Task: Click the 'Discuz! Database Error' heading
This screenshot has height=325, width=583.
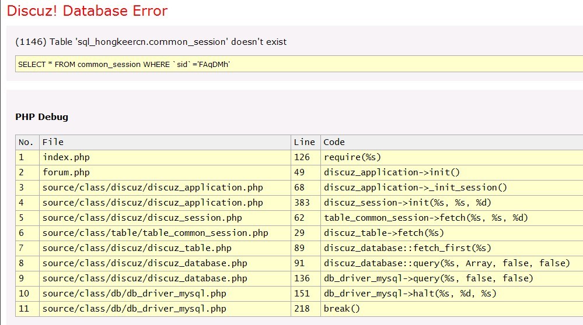Action: [87, 10]
